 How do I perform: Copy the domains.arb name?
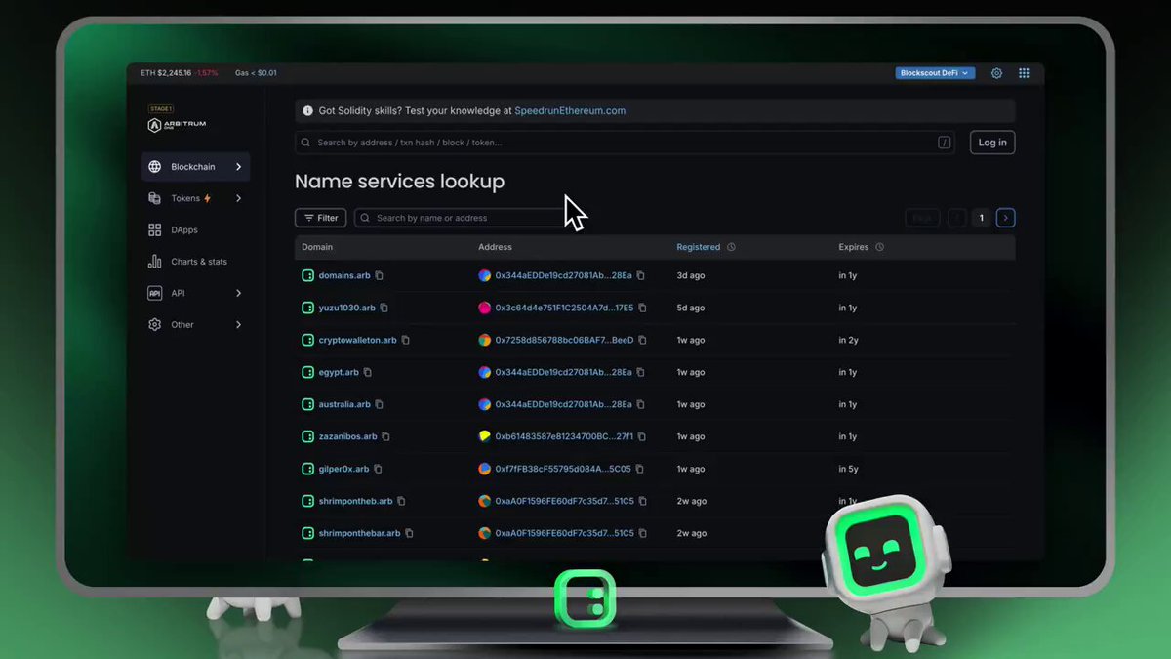(x=380, y=275)
